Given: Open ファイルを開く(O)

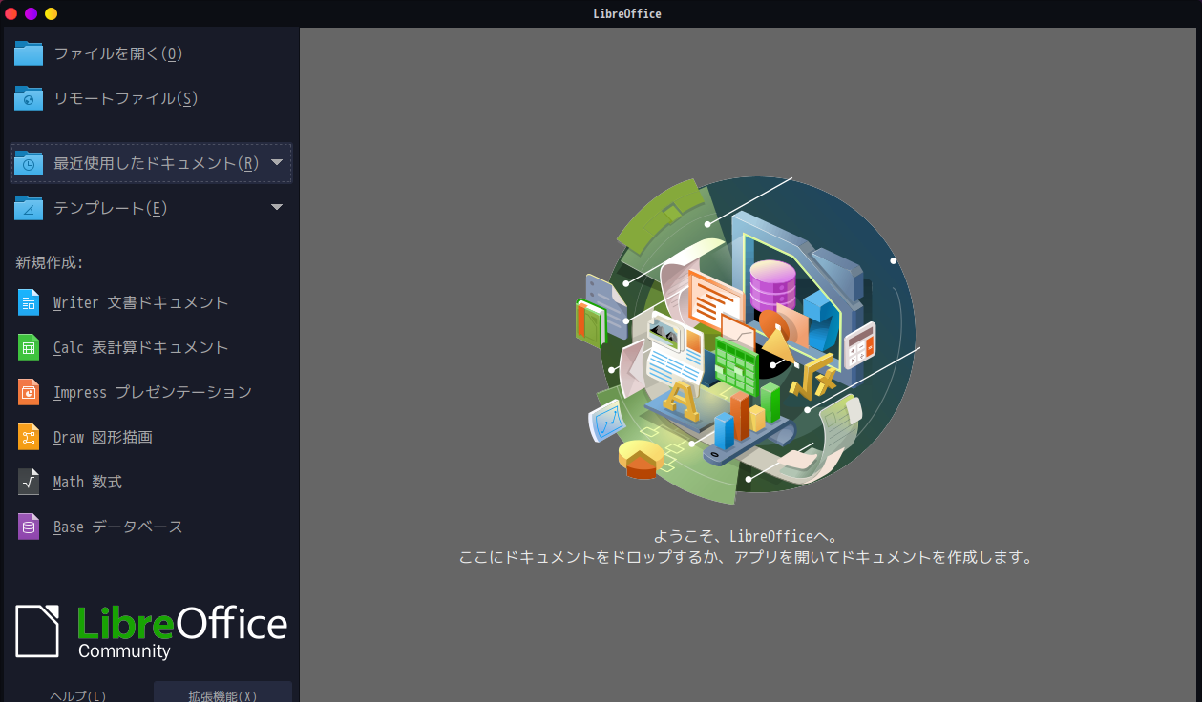Looking at the screenshot, I should click(x=151, y=53).
